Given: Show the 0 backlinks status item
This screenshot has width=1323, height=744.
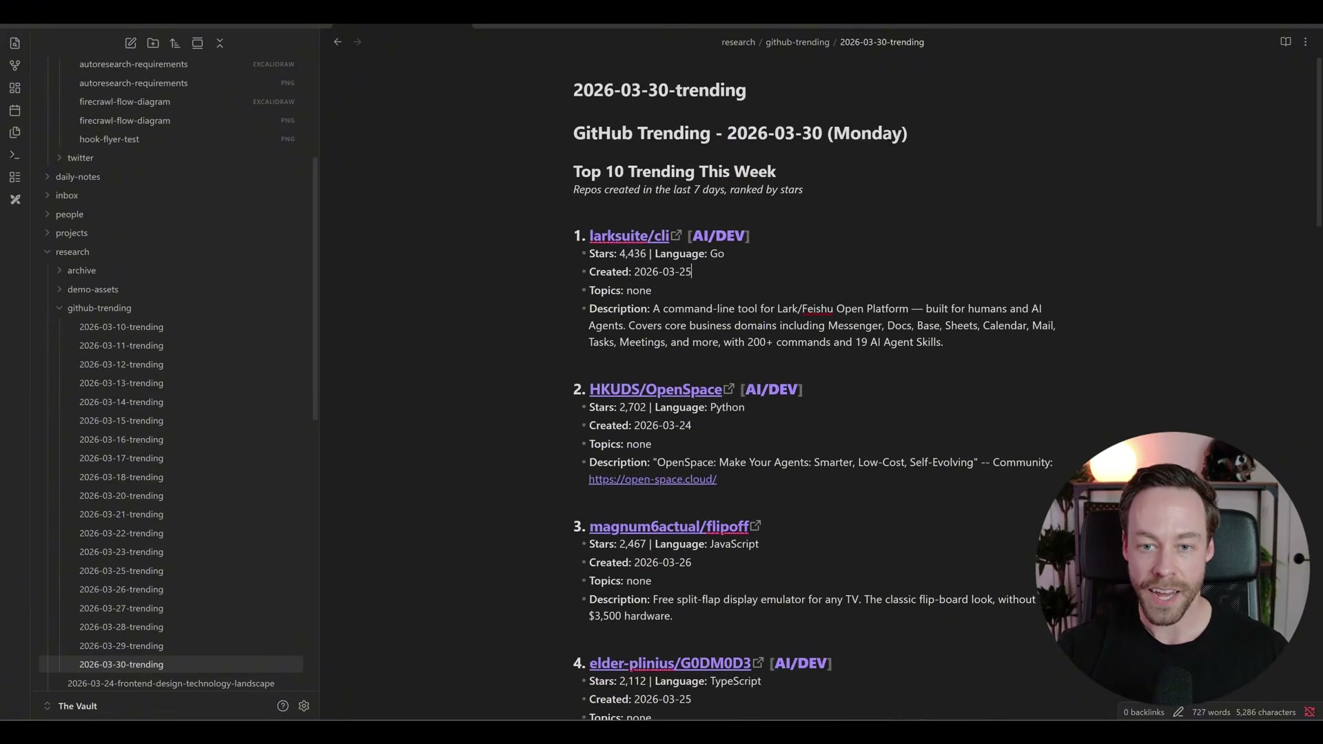Looking at the screenshot, I should pos(1143,712).
